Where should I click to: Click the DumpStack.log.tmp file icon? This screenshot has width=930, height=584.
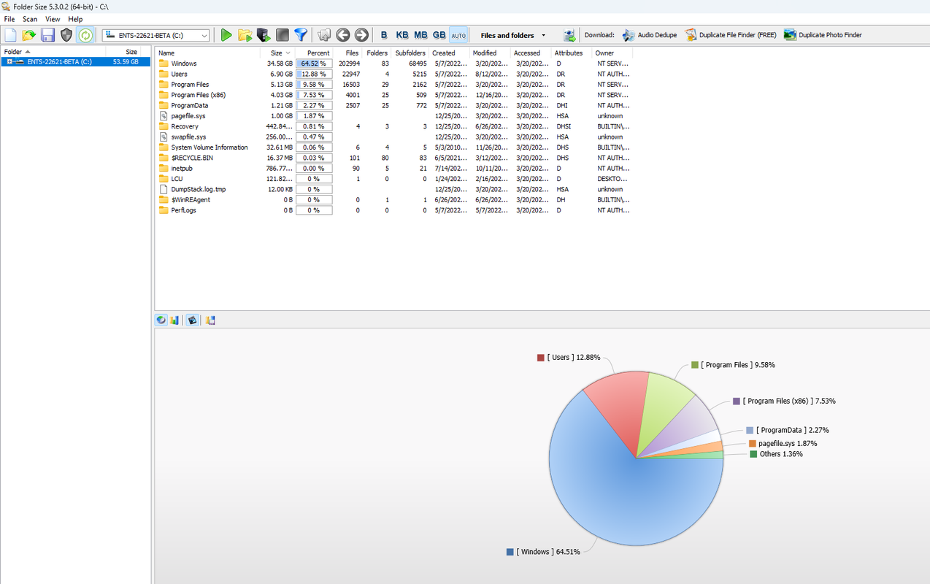click(164, 189)
